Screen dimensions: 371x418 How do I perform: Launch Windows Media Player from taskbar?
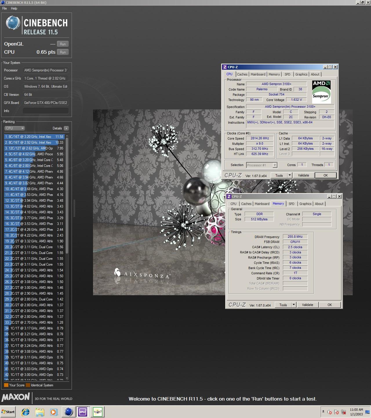coord(54,412)
